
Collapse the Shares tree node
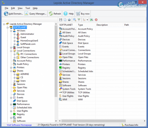(11, 71)
